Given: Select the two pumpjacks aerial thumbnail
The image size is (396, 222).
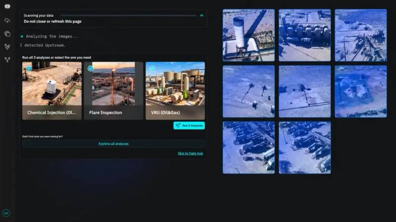Looking at the screenshot, I should click(248, 91).
